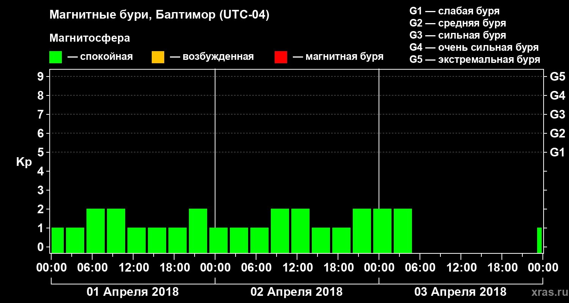Click the Kp 2 bar at 12:00 on 02 Апреля
Viewport: 569px width, 303px height.
[300, 231]
